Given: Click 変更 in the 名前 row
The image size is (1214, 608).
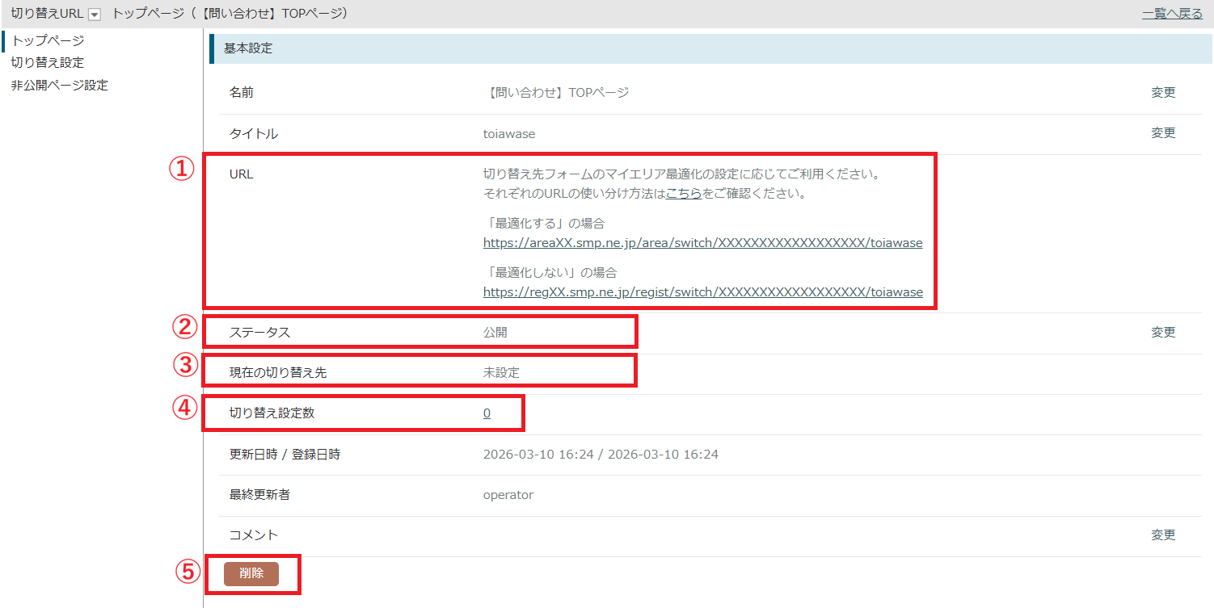Looking at the screenshot, I should (x=1163, y=93).
